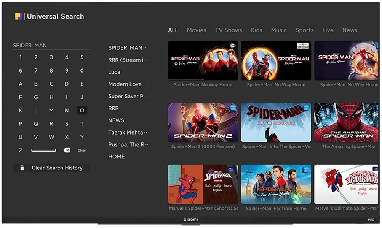Image resolution: width=382 pixels, height=228 pixels.
Task: Click the SPIDER MAN search input field
Action: [x=51, y=45]
